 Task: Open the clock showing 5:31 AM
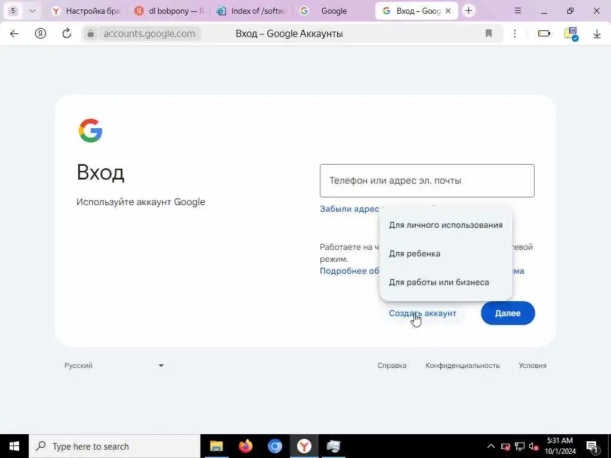[x=560, y=446]
